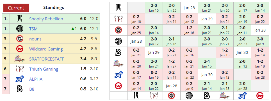Click Wildcard Gaming logo at crosstable bottom-right

coord(260,96)
